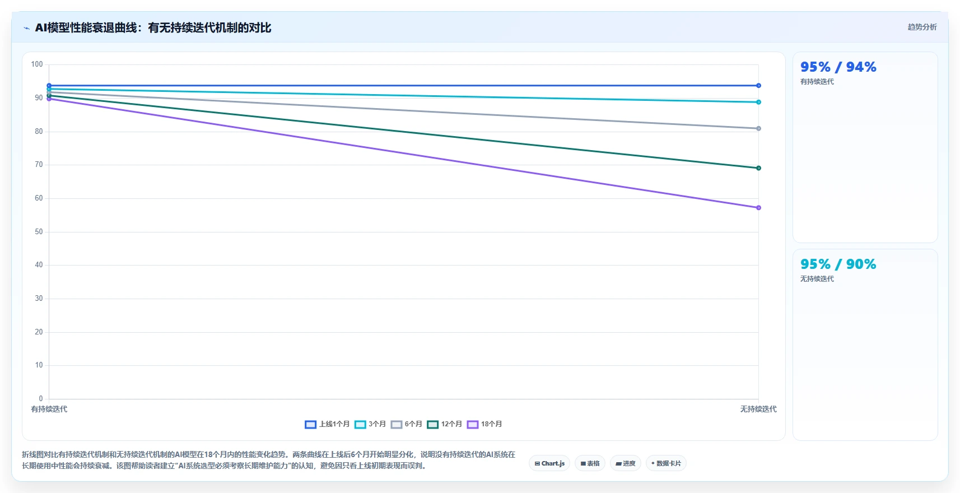The height and width of the screenshot is (493, 960).
Task: Hide the 18个月 legend series
Action: coord(484,424)
